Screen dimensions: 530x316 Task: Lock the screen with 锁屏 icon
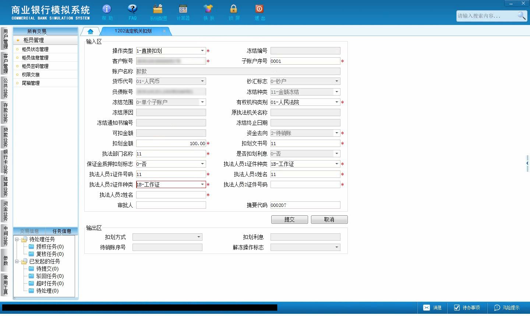click(234, 12)
